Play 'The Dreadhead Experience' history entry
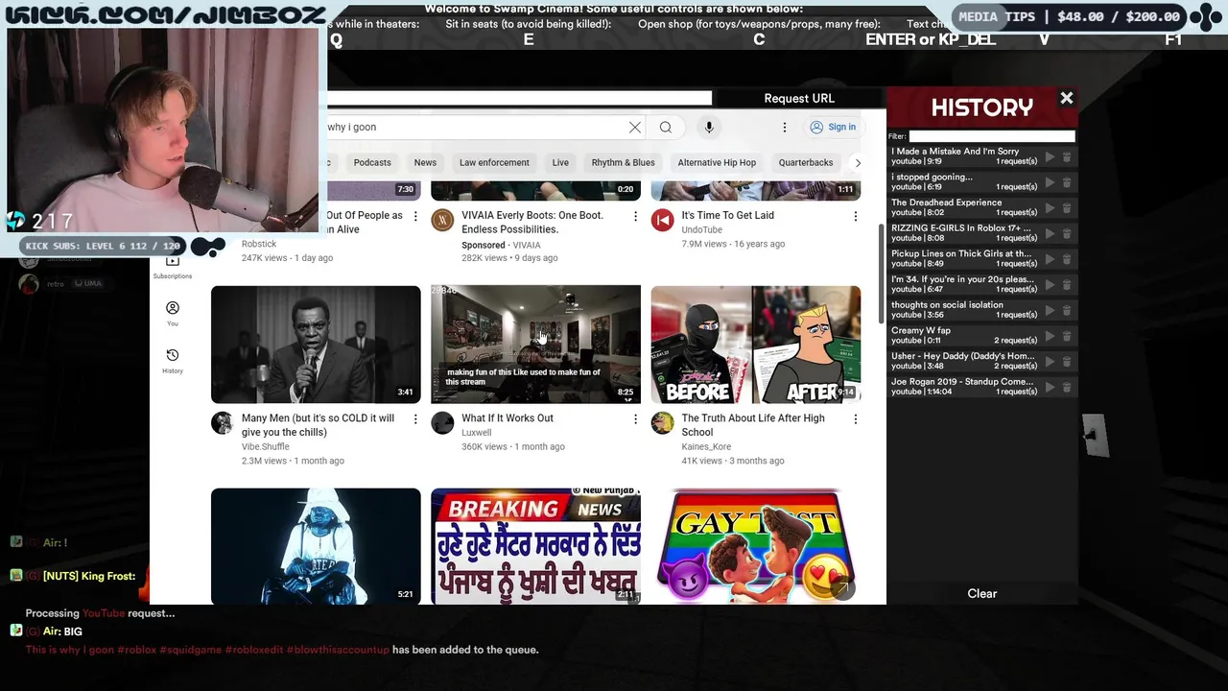 (1050, 208)
